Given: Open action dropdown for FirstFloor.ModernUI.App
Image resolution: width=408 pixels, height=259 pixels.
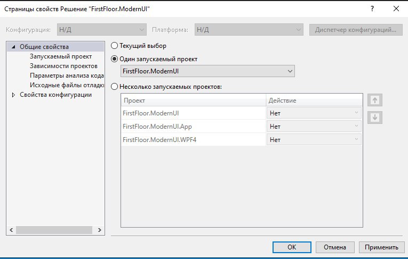Looking at the screenshot, I should click(314, 127).
